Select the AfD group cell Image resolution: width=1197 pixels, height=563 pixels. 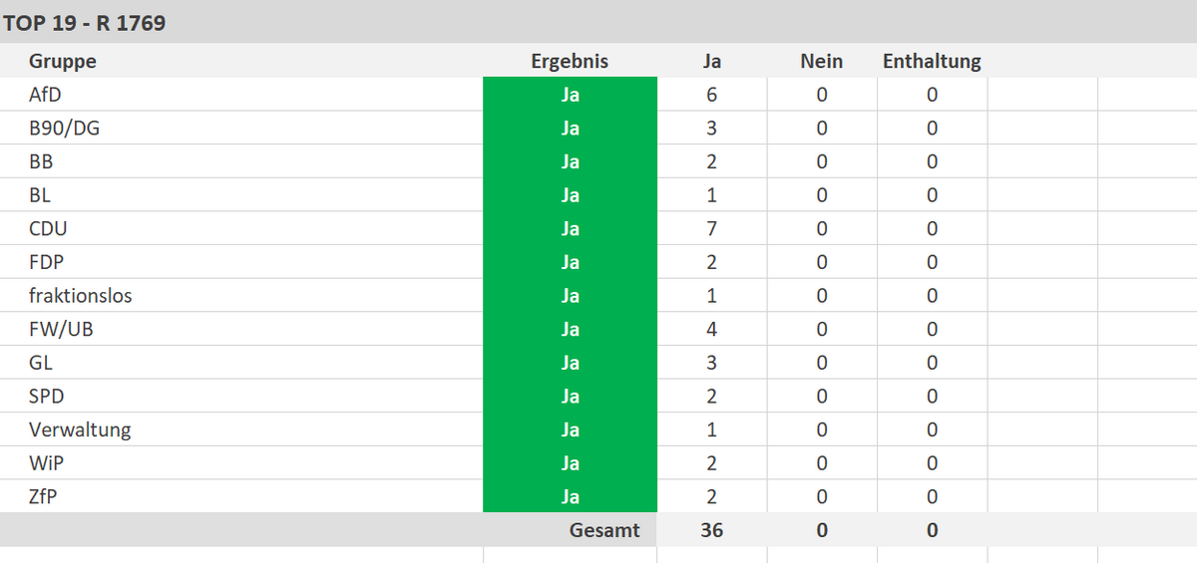[46, 95]
